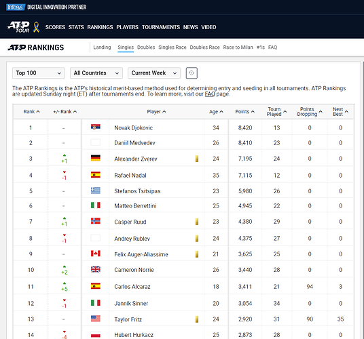
Task: Click the Infosys logo in top banner
Action: pos(16,7)
